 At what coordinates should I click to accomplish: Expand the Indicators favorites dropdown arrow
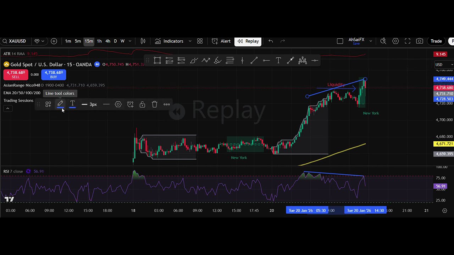(190, 41)
